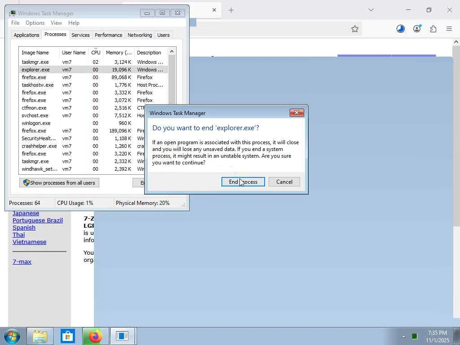Minimize the Task Manager window
460x345 pixels.
coord(147,13)
